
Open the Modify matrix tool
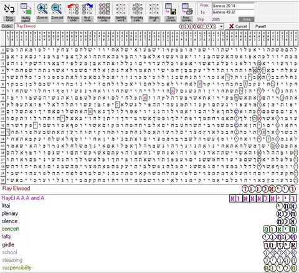[26, 12]
